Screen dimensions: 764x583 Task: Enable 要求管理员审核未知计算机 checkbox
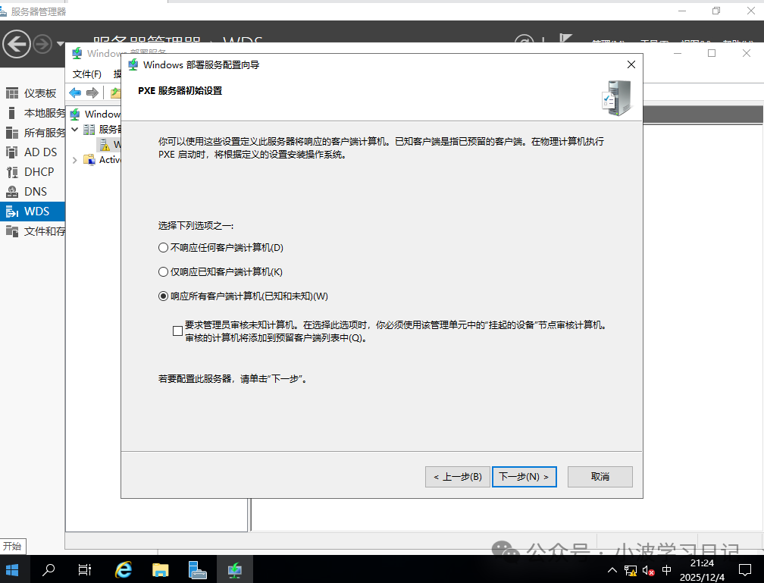pyautogui.click(x=177, y=331)
